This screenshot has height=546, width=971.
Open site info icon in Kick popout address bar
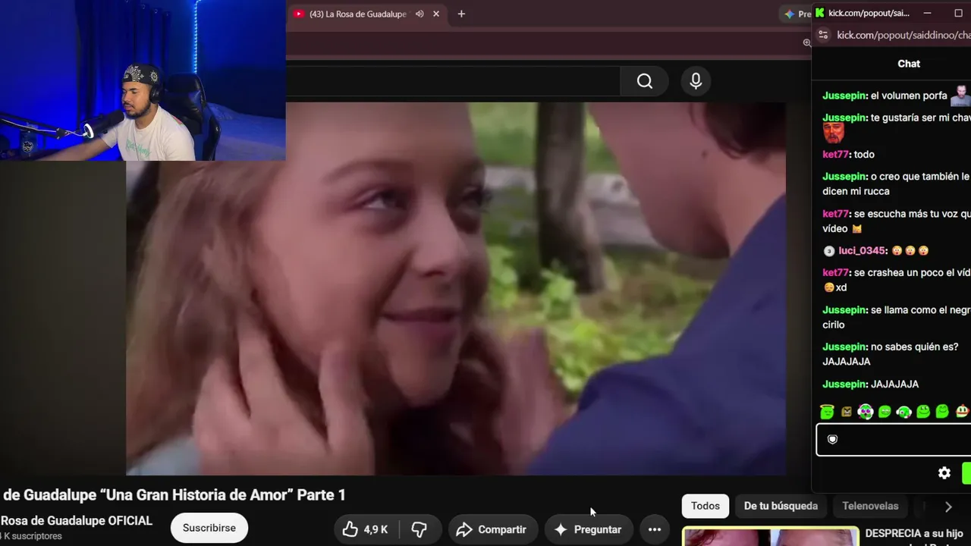[823, 35]
